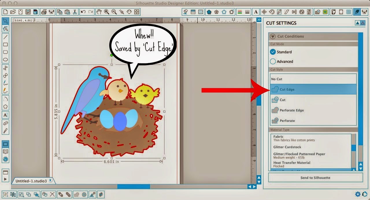
Task: Collapse the Cut Conditions section
Action: pyautogui.click(x=273, y=36)
